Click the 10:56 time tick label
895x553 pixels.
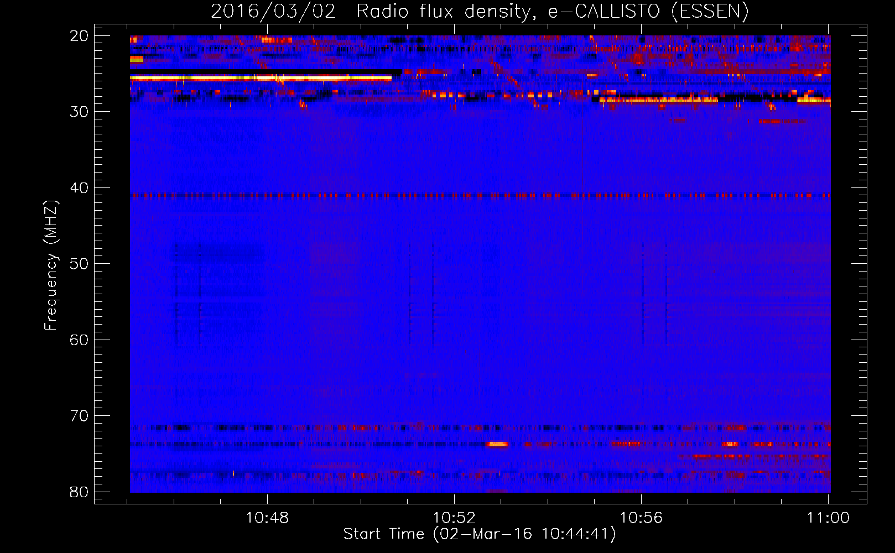(x=641, y=518)
